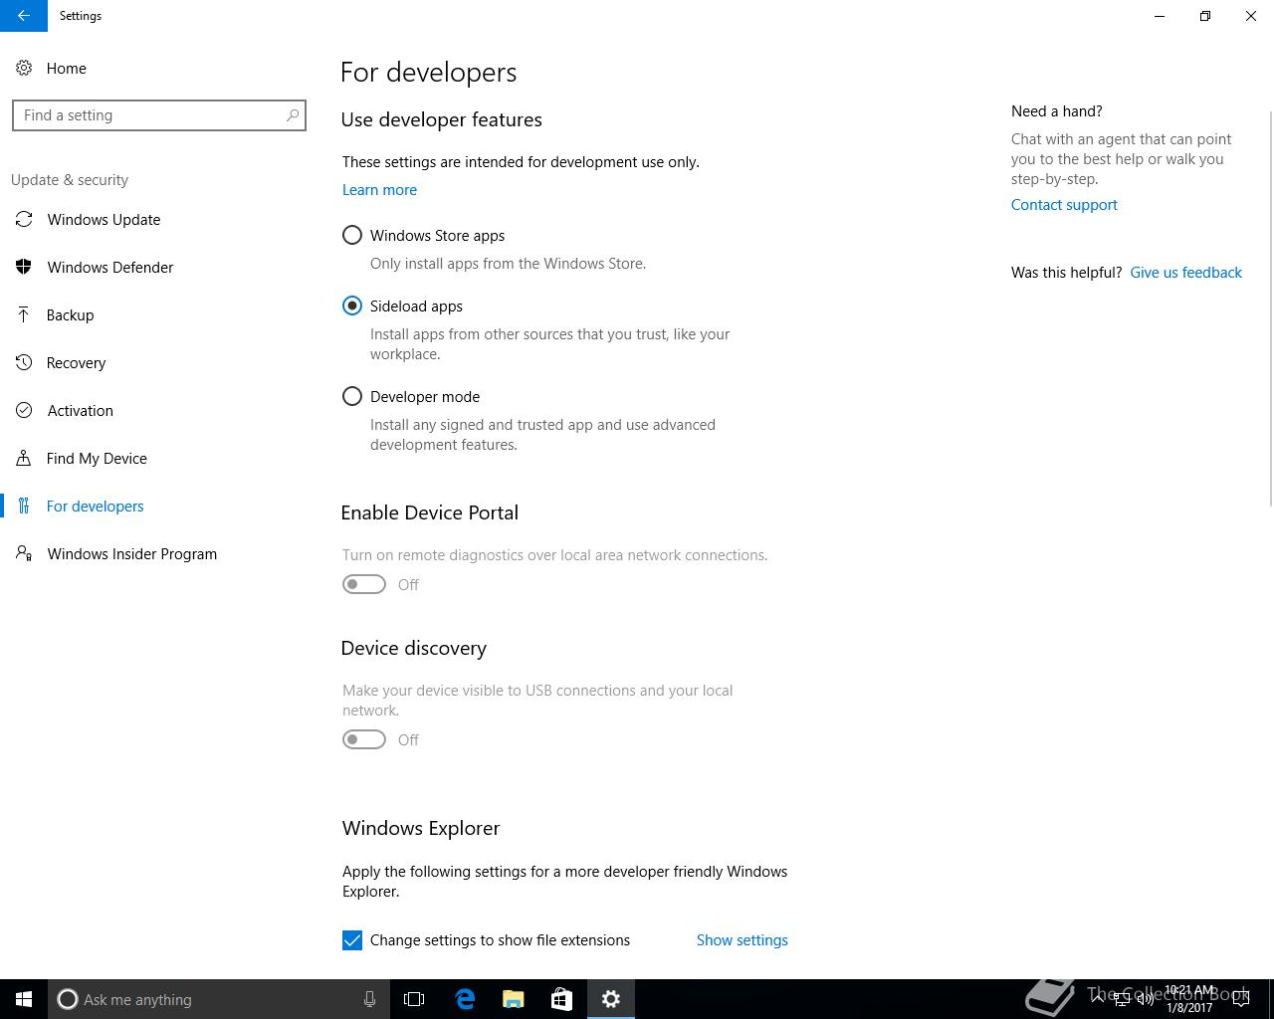Open Recovery section
The image size is (1274, 1019).
[76, 362]
